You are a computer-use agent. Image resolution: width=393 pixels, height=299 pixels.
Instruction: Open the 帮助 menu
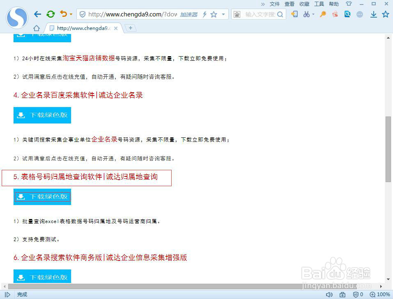point(334,4)
